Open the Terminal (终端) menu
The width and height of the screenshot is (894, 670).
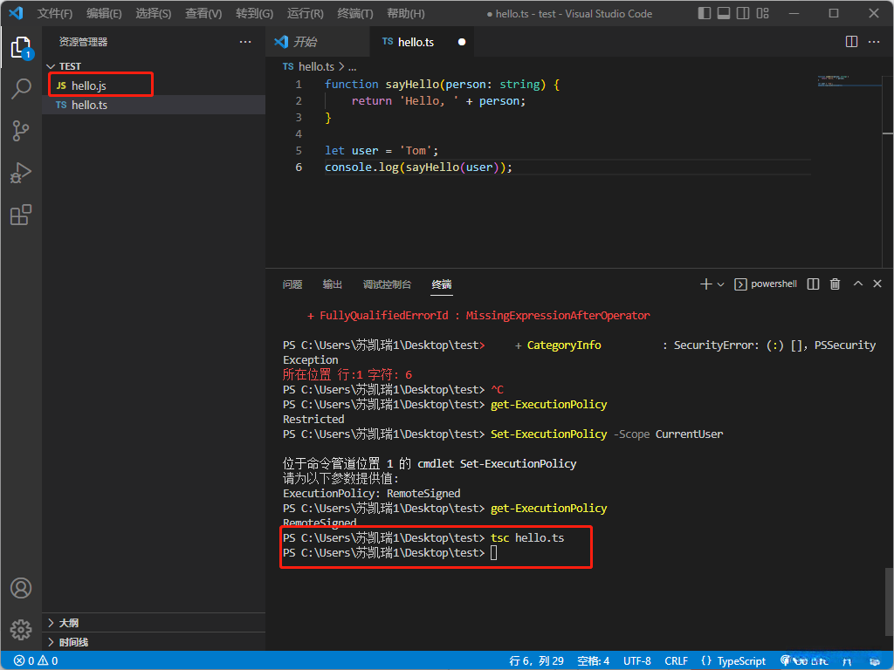(354, 14)
